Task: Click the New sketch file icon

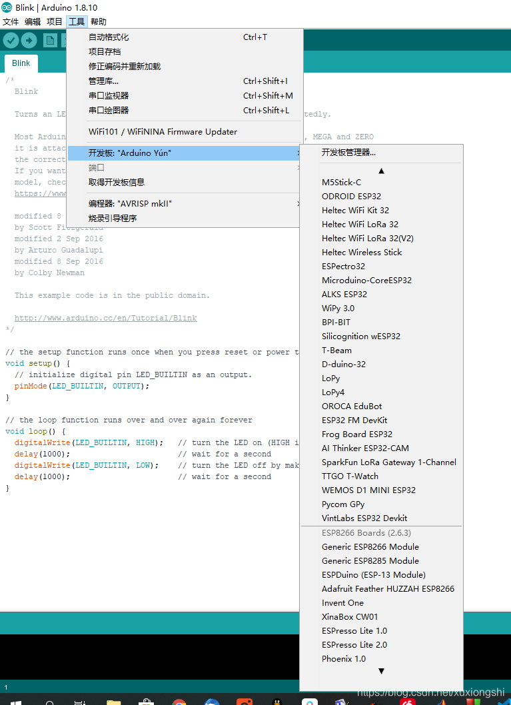Action: [x=50, y=41]
